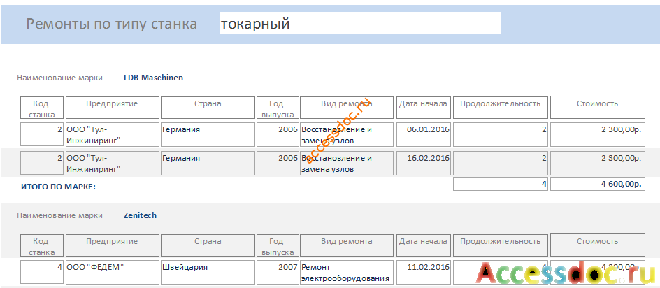660x288 pixels.
Task: Click 'Дата начала' header in FDB Maschinen table
Action: tap(424, 108)
